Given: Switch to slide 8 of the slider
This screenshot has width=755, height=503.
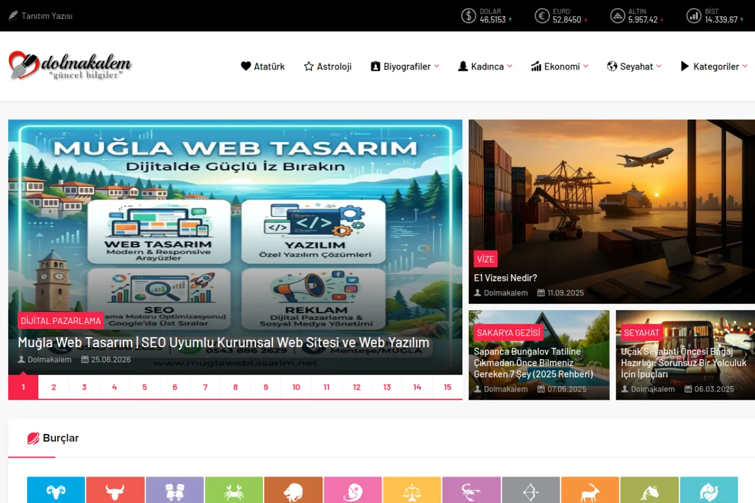Looking at the screenshot, I should pos(235,387).
